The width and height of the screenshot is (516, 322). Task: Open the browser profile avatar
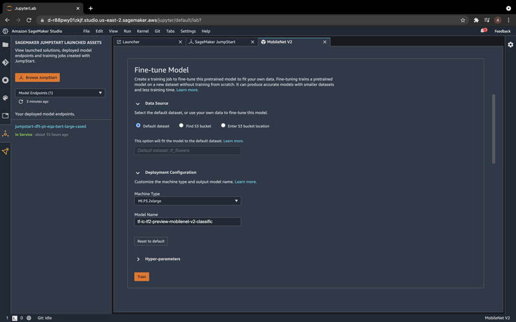pos(498,20)
